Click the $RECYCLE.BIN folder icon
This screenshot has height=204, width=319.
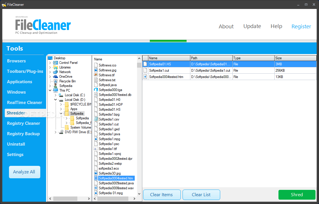coord(67,104)
